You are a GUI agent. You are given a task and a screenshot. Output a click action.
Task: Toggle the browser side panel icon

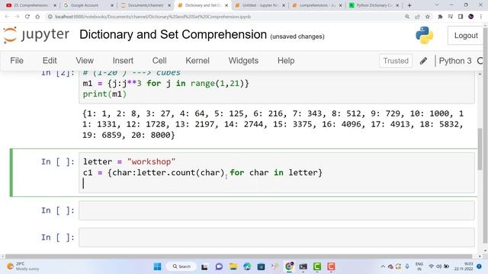[461, 17]
